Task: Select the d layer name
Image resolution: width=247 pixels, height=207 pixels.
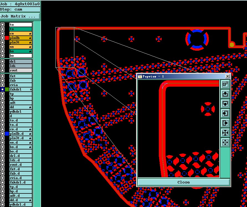Action: coord(21,116)
